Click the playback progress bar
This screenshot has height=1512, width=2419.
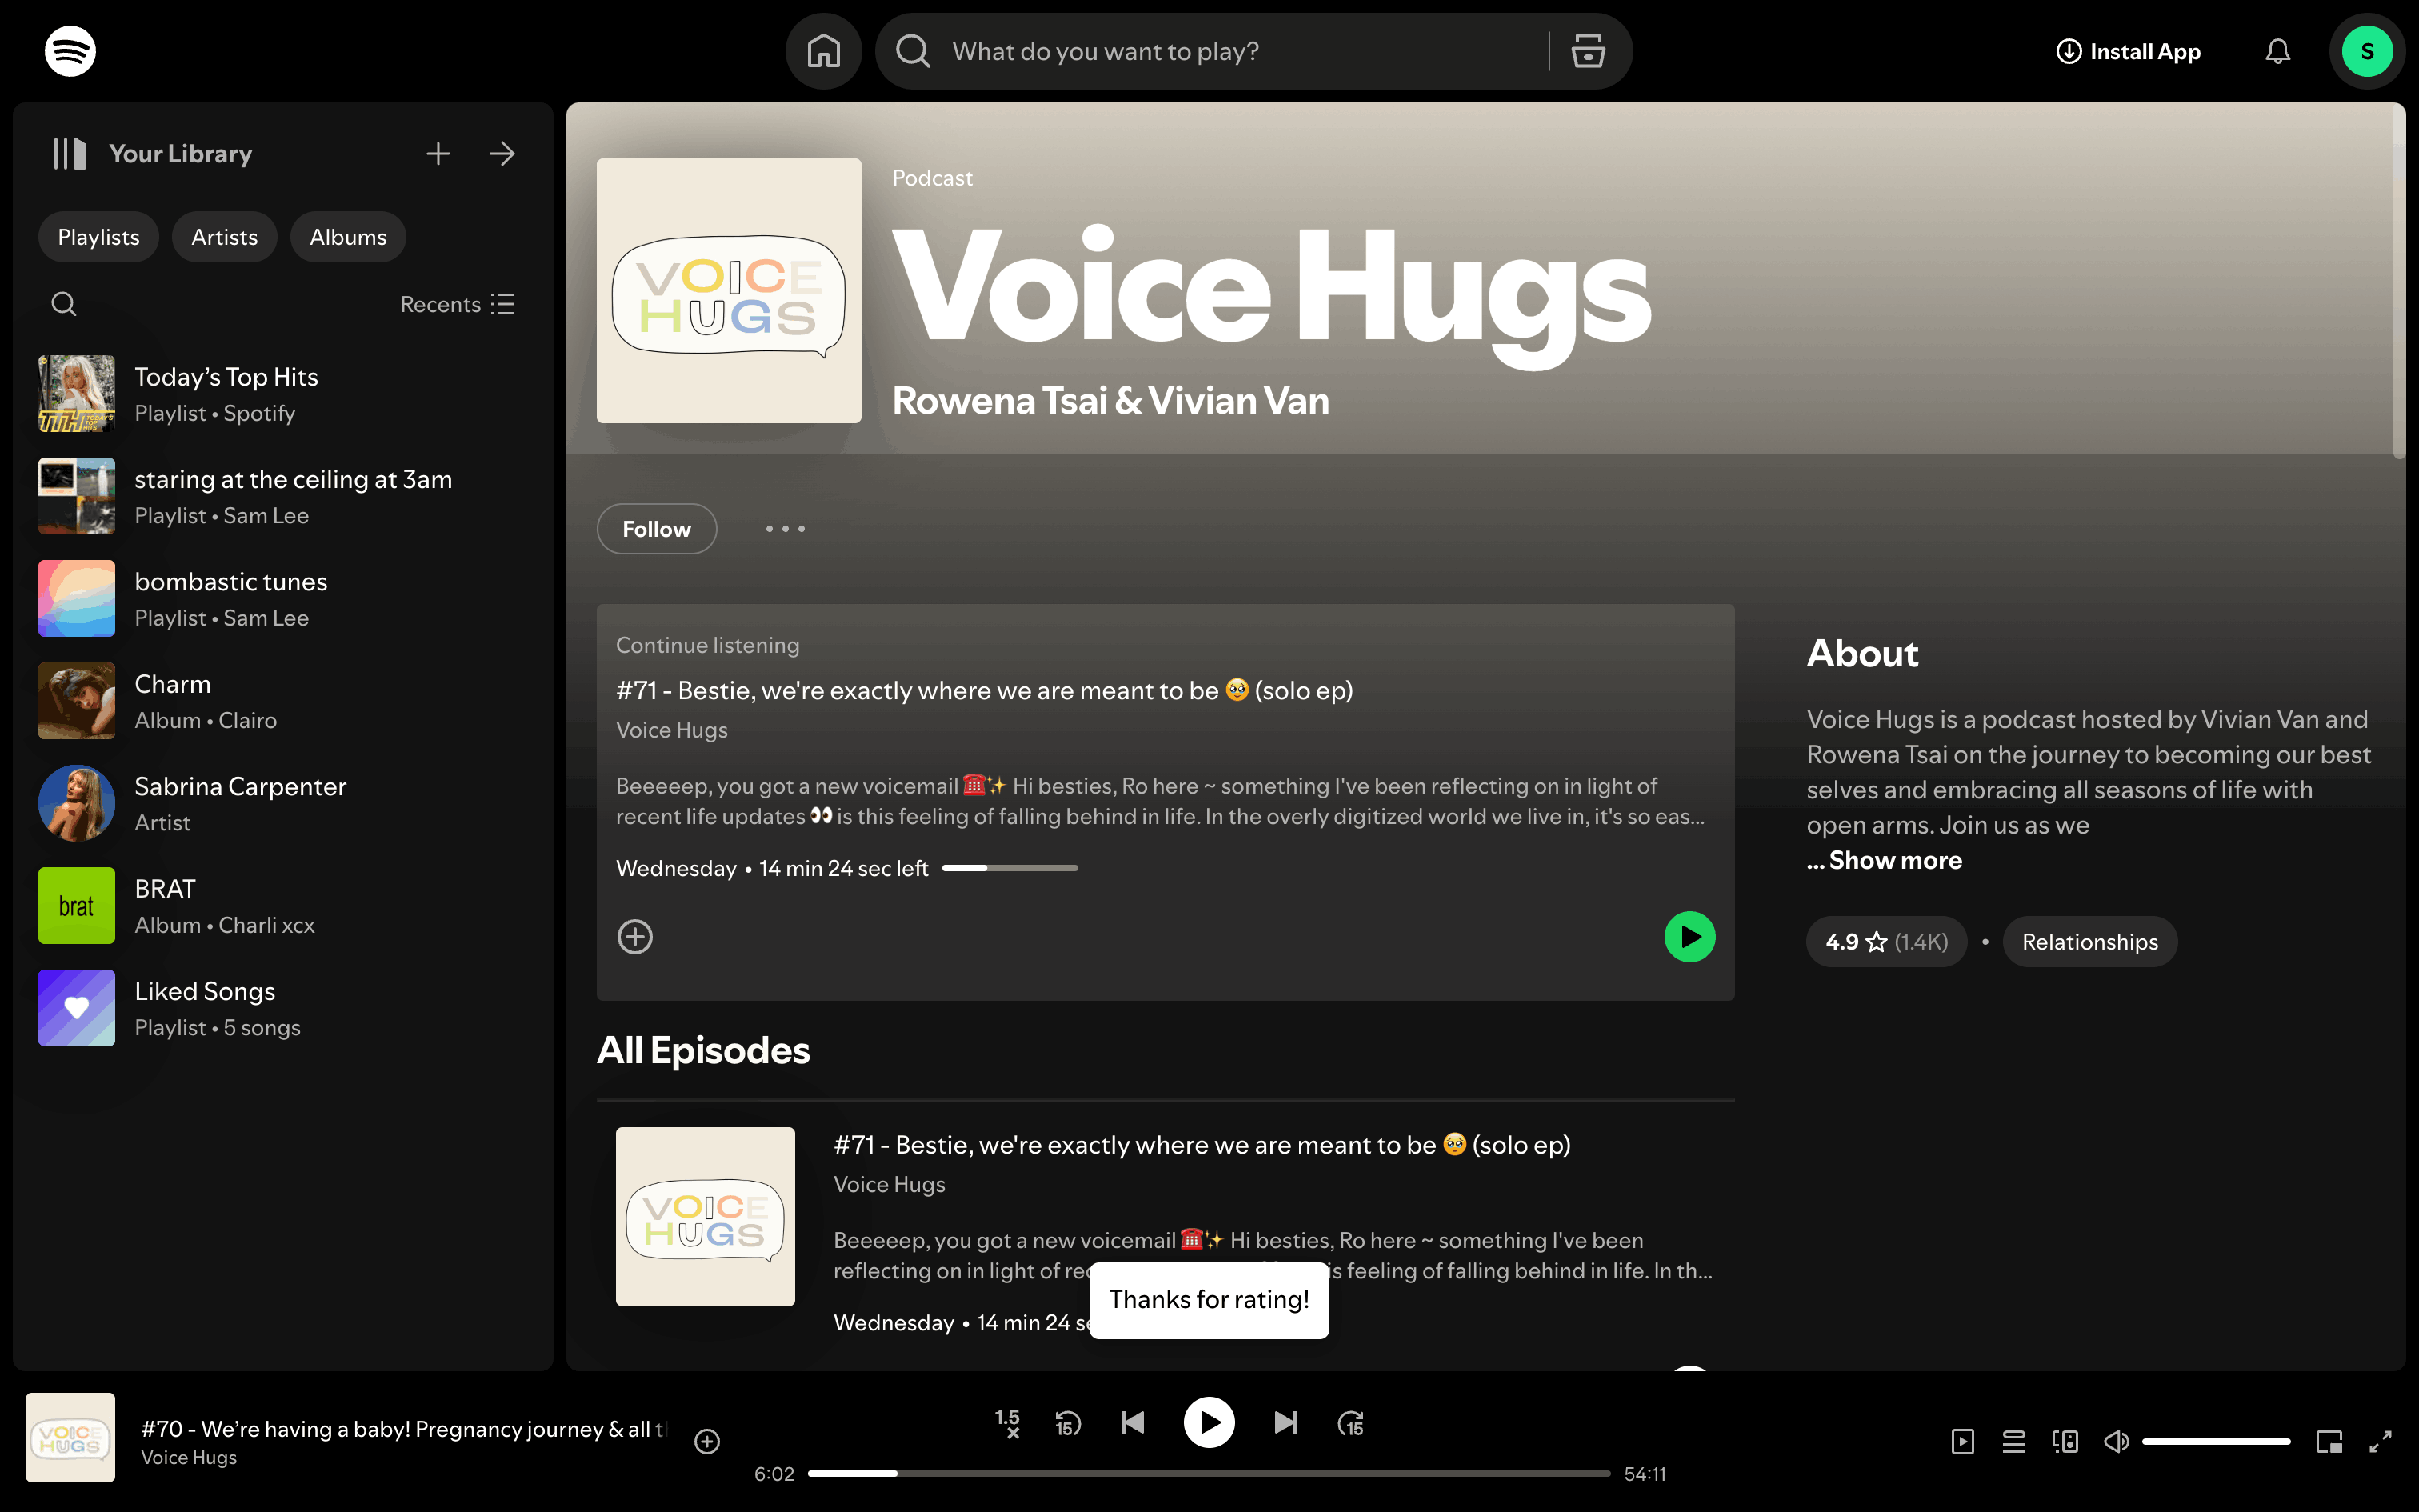pyautogui.click(x=1208, y=1473)
